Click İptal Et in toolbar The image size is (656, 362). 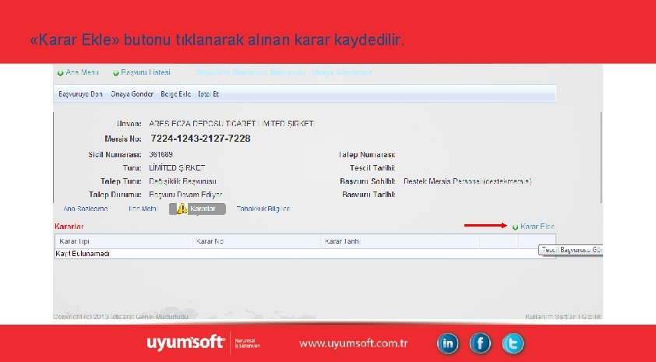pos(208,94)
